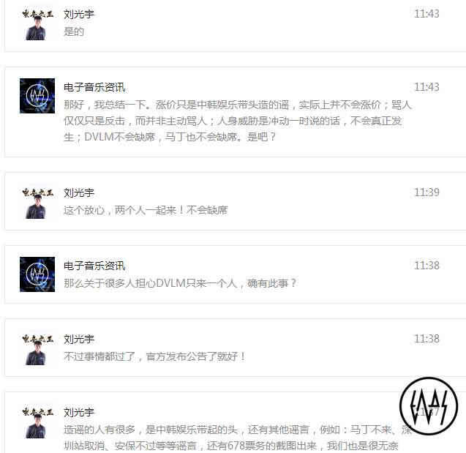
Task: Select the message 不过事情都过了，官方发布公告了就好
Action: click(154, 356)
